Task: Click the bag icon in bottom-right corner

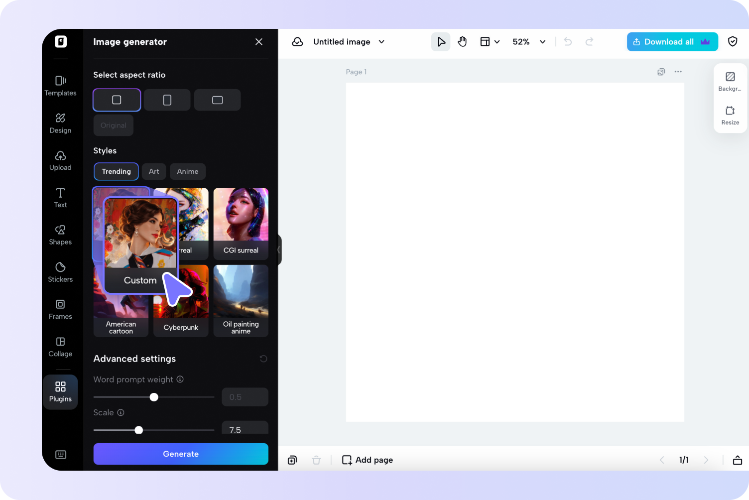Action: [x=738, y=460]
